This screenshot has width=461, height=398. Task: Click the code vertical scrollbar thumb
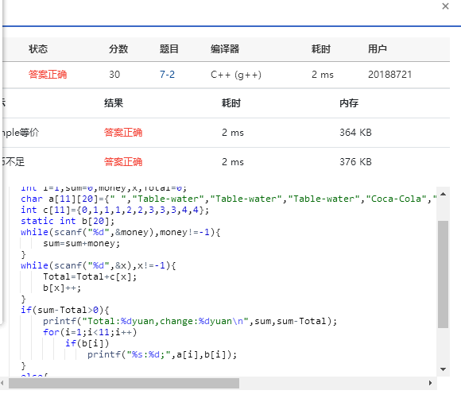point(443,274)
